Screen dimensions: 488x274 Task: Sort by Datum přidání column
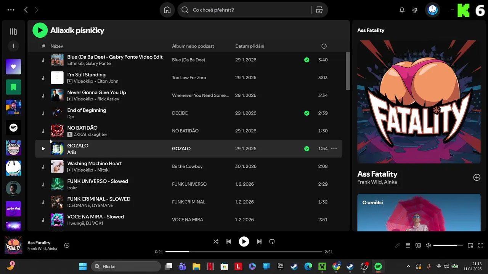click(x=250, y=46)
